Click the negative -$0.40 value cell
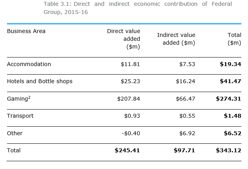Screen dimensions: 248x169 130,133
